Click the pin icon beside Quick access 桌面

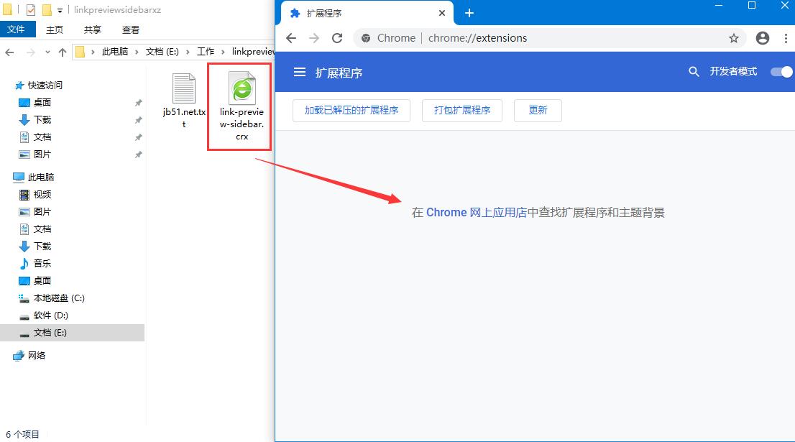(139, 103)
